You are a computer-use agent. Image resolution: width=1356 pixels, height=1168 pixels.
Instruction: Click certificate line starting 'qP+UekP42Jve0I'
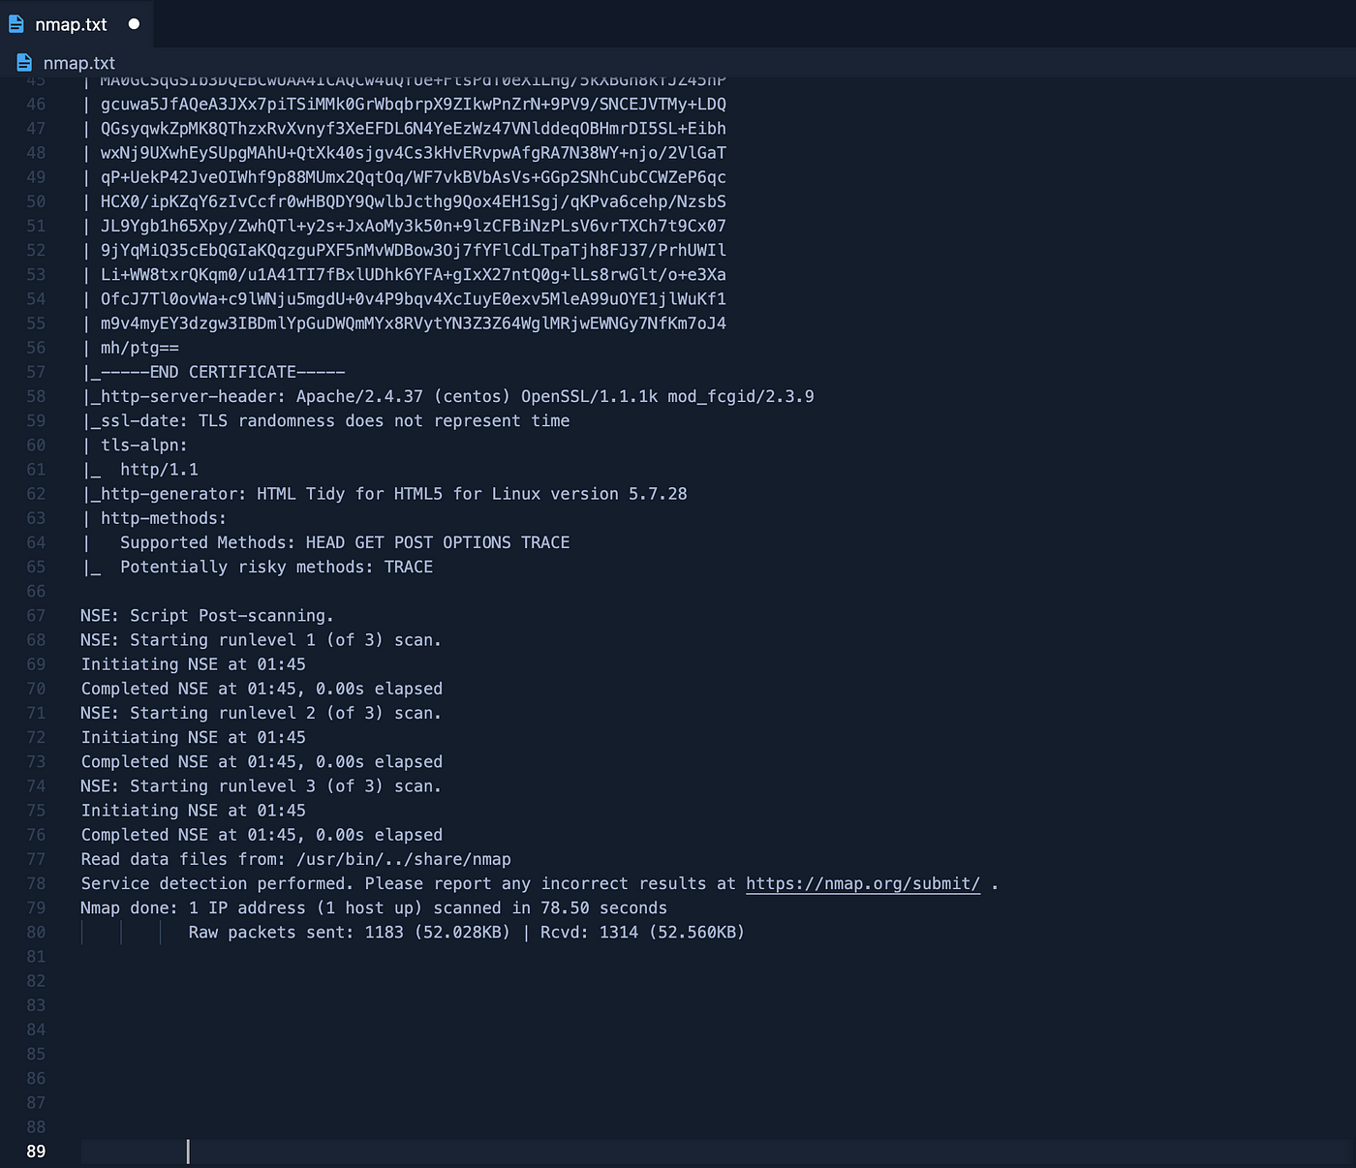click(x=404, y=177)
